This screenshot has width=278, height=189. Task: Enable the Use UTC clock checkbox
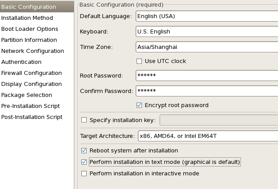pos(139,61)
